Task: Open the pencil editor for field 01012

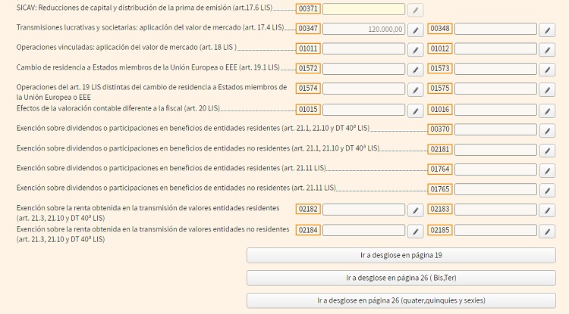Action: coord(547,50)
